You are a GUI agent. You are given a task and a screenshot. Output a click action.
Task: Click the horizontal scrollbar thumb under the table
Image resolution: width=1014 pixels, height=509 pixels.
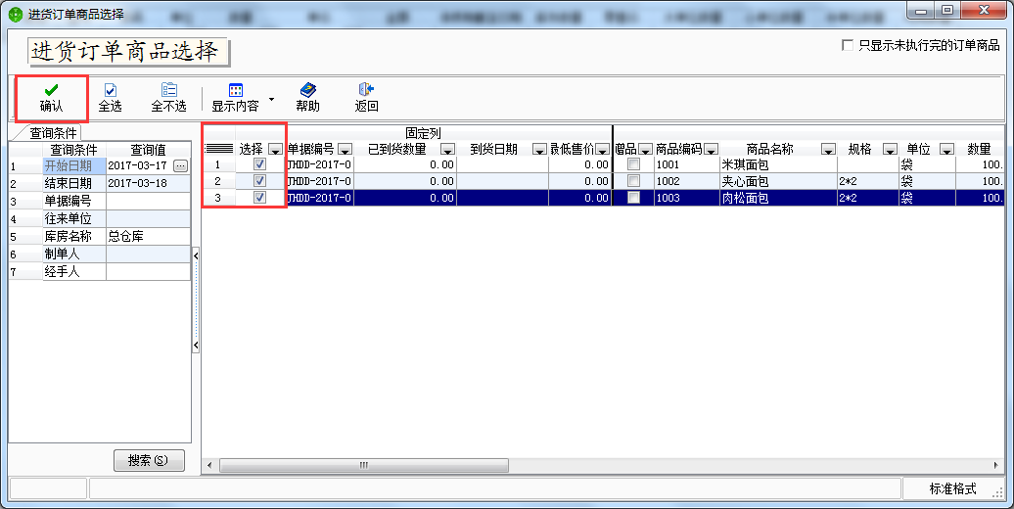362,465
